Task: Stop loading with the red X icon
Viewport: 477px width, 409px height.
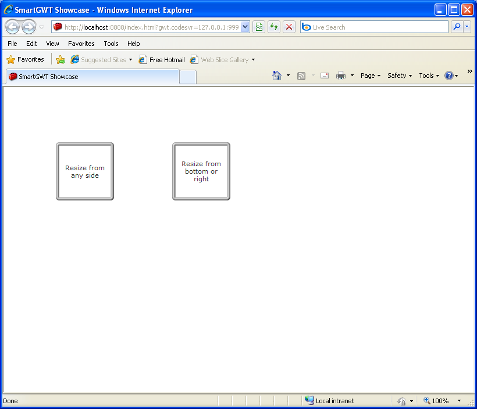Action: click(289, 27)
